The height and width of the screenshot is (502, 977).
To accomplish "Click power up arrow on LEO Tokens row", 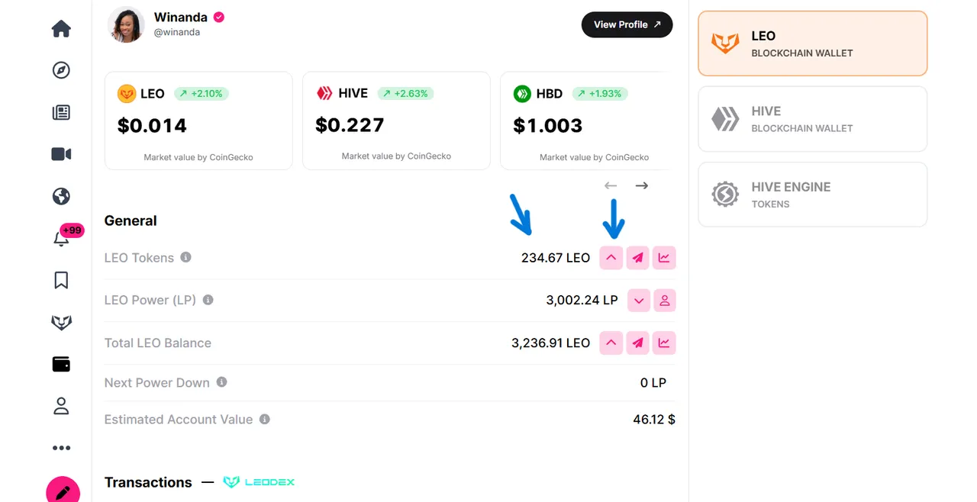I will (611, 258).
